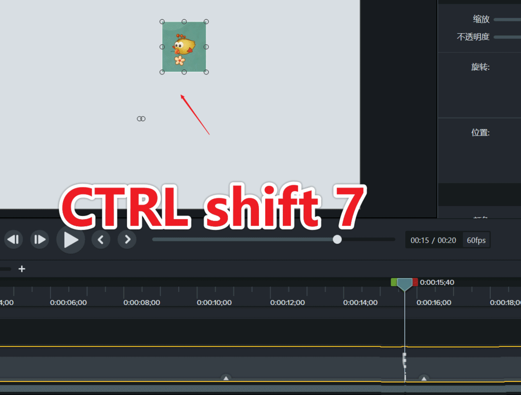
Task: Click the 0:00:12;00 mark on timeline ruler
Action: 288,302
